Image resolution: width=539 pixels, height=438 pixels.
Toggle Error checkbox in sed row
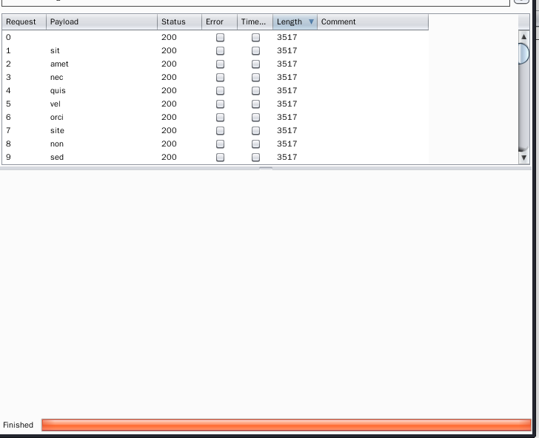coord(220,157)
